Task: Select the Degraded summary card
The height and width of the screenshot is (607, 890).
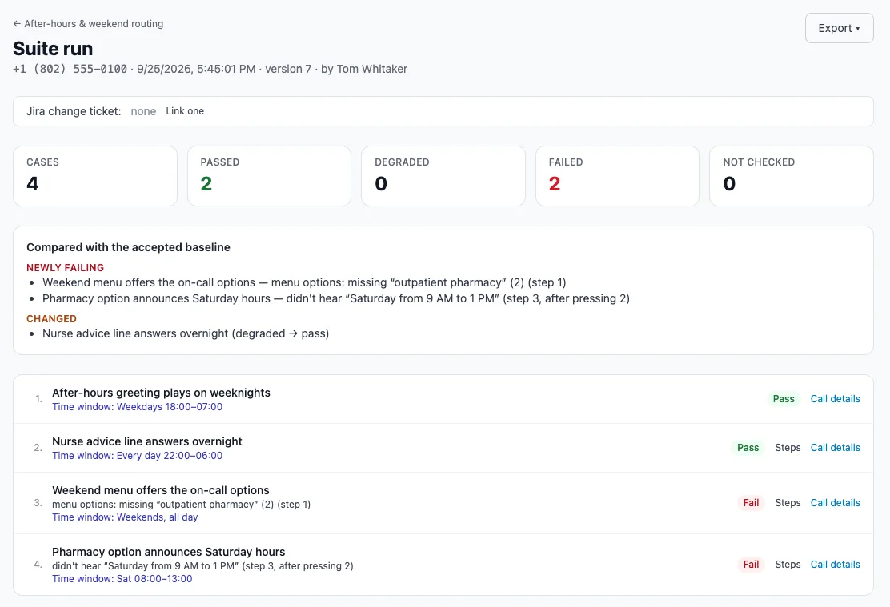Action: [x=443, y=176]
